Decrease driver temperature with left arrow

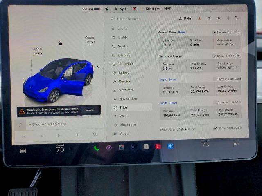(x=50, y=150)
